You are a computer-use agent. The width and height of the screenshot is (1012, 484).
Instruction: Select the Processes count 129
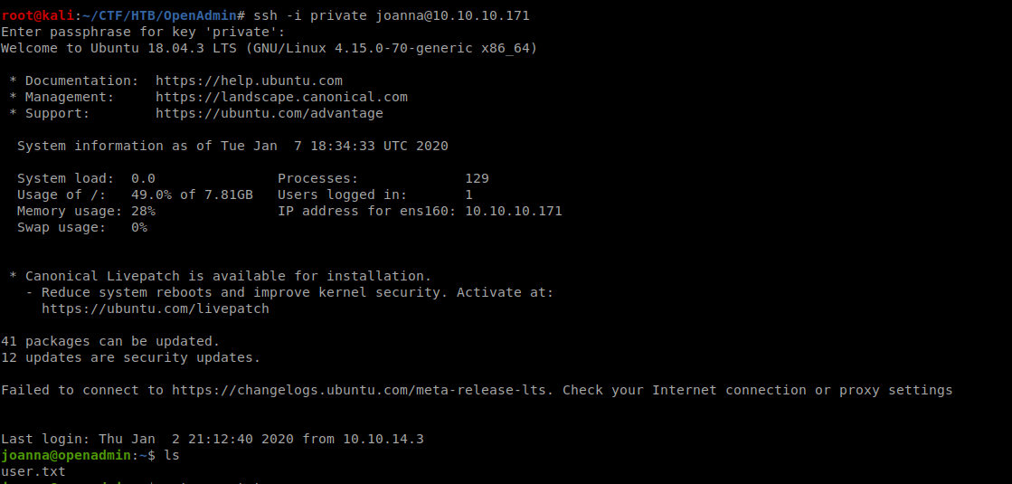click(x=477, y=178)
